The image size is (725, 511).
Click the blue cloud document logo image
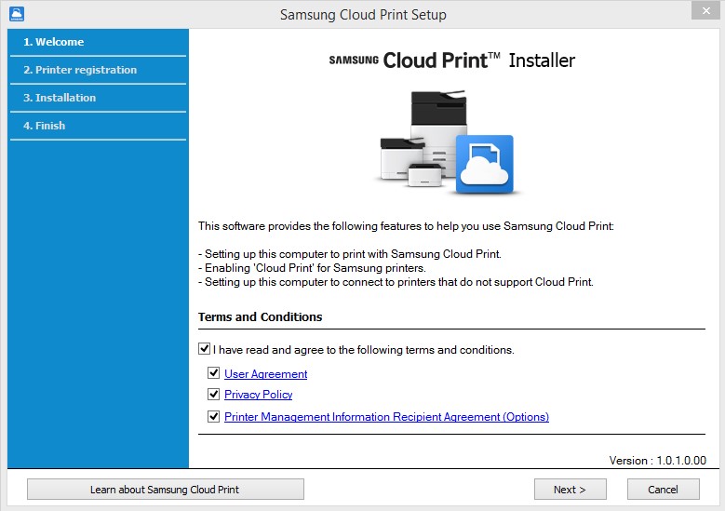[x=485, y=164]
